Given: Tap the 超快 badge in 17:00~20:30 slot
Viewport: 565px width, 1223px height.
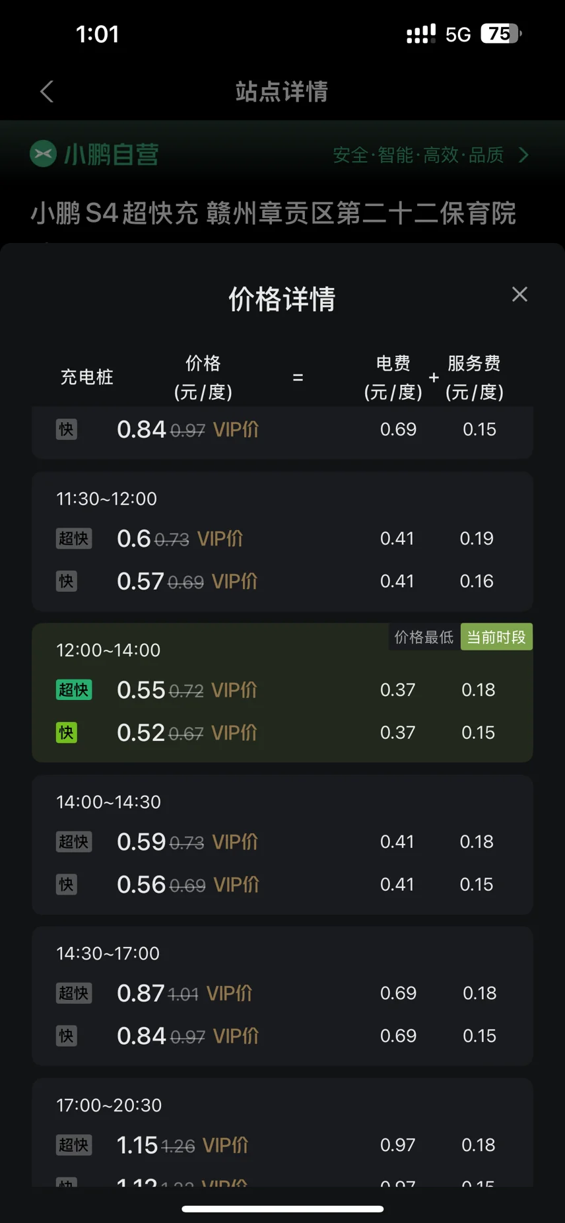Looking at the screenshot, I should point(74,1145).
